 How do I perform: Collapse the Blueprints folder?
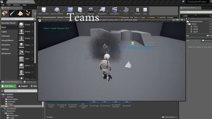click(3, 111)
